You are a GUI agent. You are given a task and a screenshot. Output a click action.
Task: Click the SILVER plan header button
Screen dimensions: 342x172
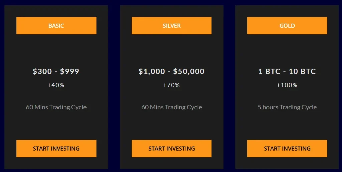pyautogui.click(x=171, y=26)
